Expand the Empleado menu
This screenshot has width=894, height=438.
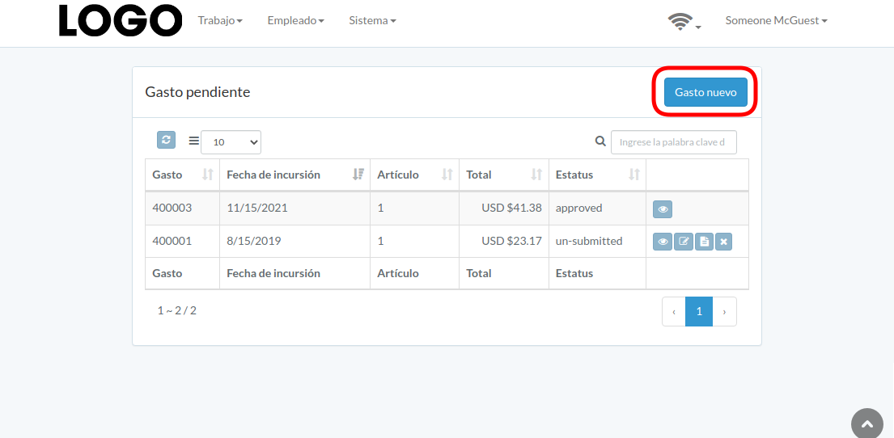[x=296, y=21]
